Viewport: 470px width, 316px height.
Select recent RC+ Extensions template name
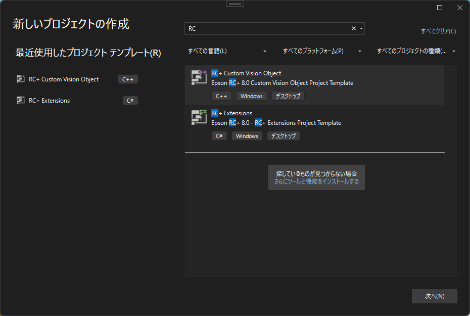[49, 101]
